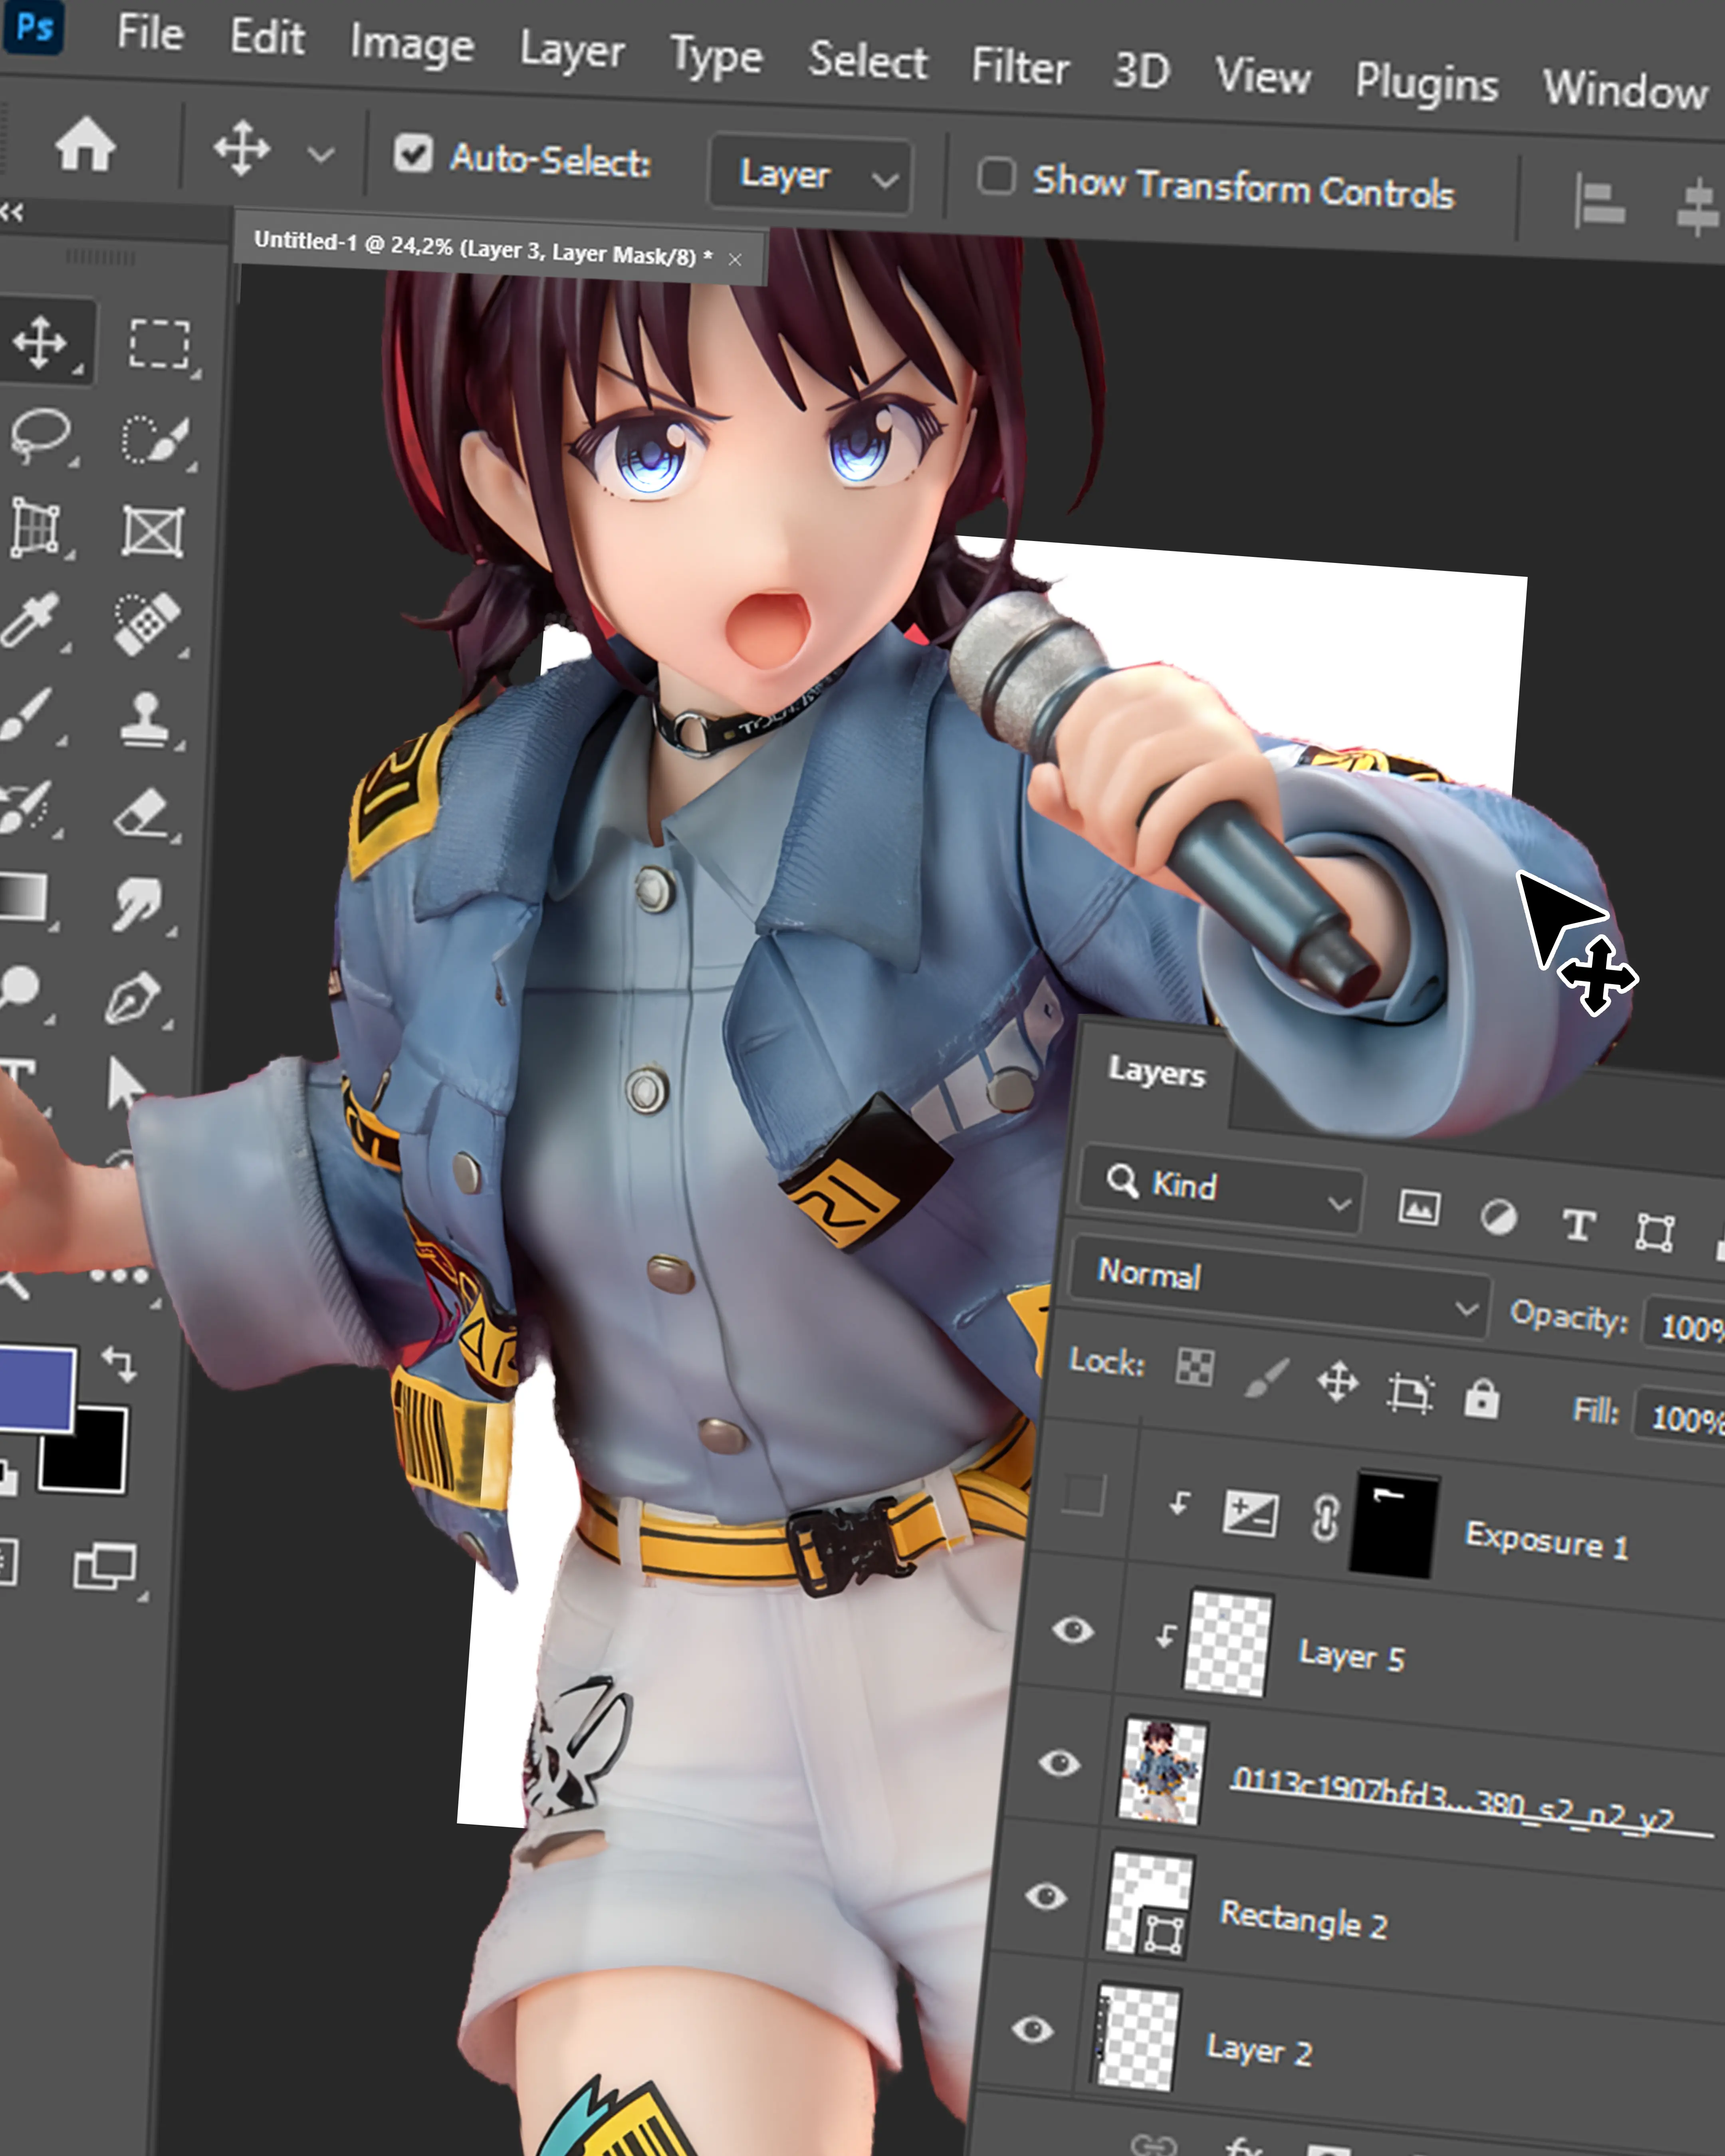
Task: Go to the Home screen icon
Action: [x=85, y=144]
